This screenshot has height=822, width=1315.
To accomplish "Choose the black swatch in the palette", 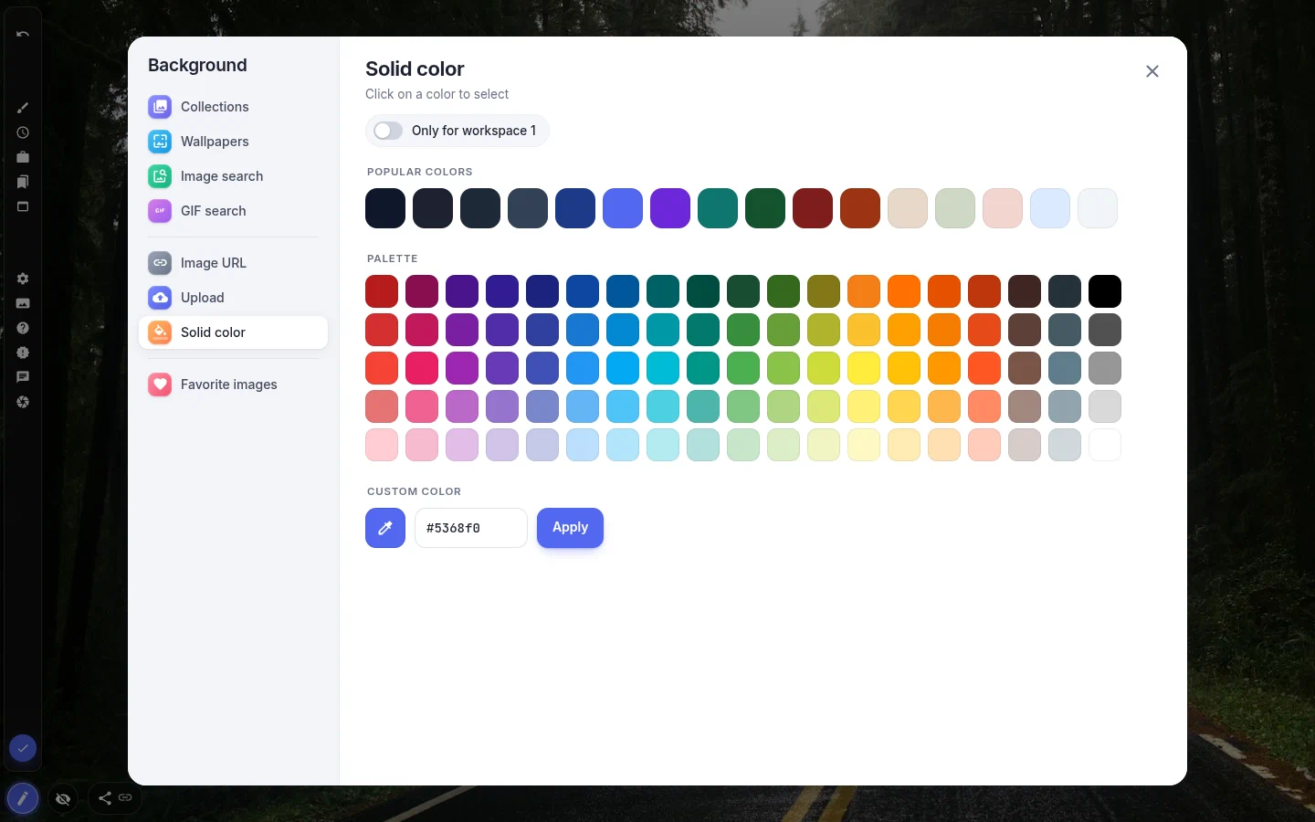I will [1105, 291].
